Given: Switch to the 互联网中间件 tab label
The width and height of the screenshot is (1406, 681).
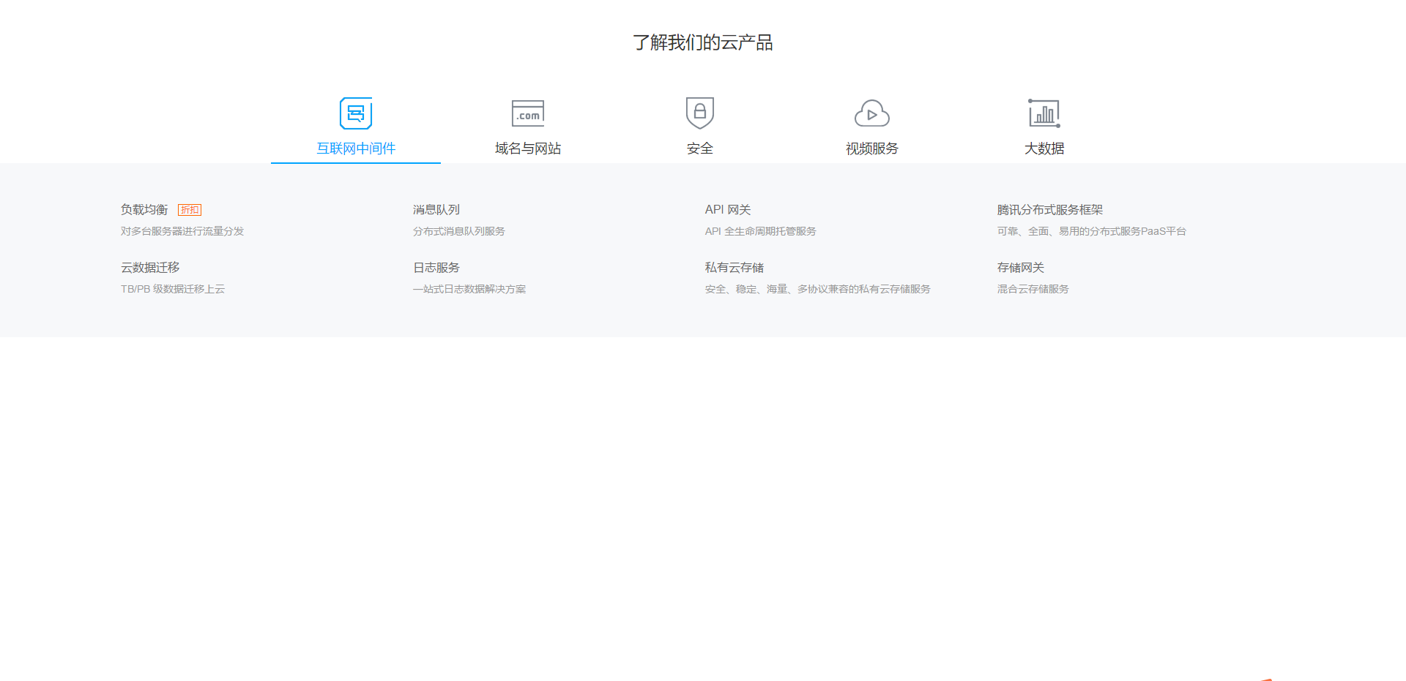Looking at the screenshot, I should (356, 148).
